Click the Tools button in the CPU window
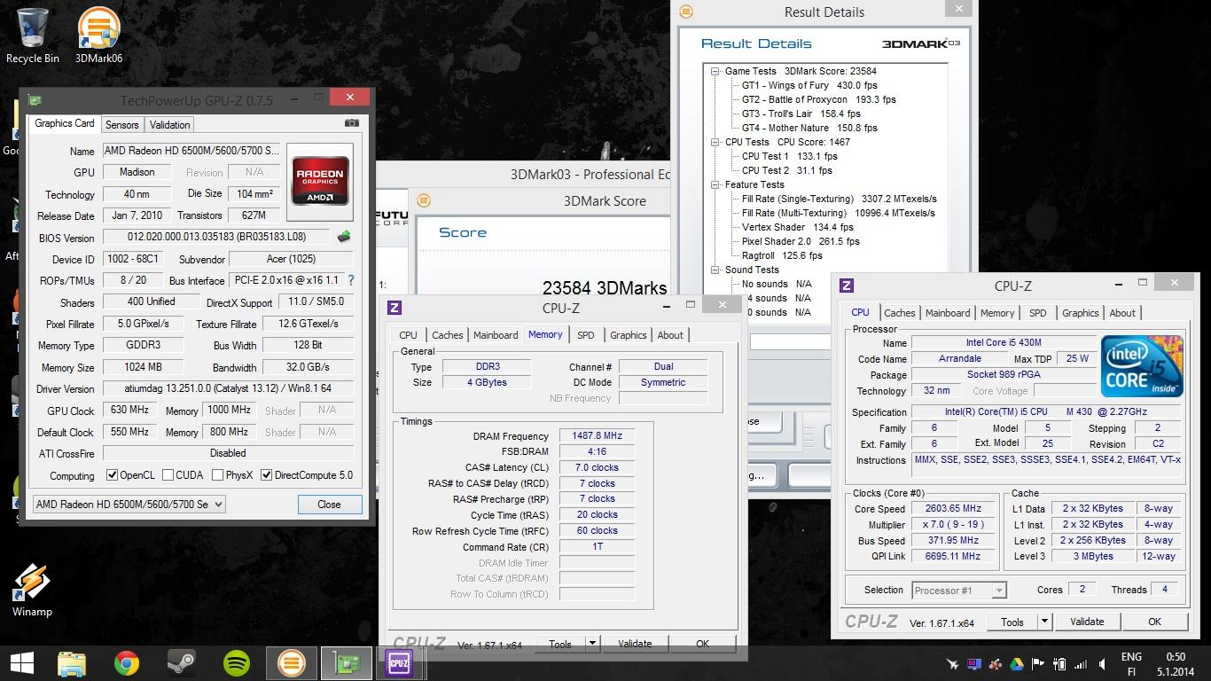This screenshot has width=1211, height=681. tap(1012, 622)
